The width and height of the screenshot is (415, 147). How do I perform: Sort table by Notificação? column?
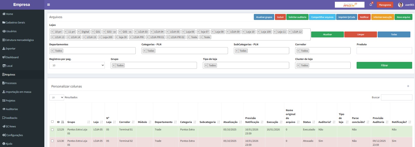pos(410,122)
